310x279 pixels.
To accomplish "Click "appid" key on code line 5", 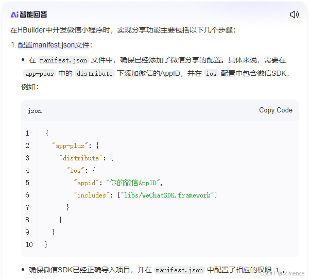I will coord(86,183).
